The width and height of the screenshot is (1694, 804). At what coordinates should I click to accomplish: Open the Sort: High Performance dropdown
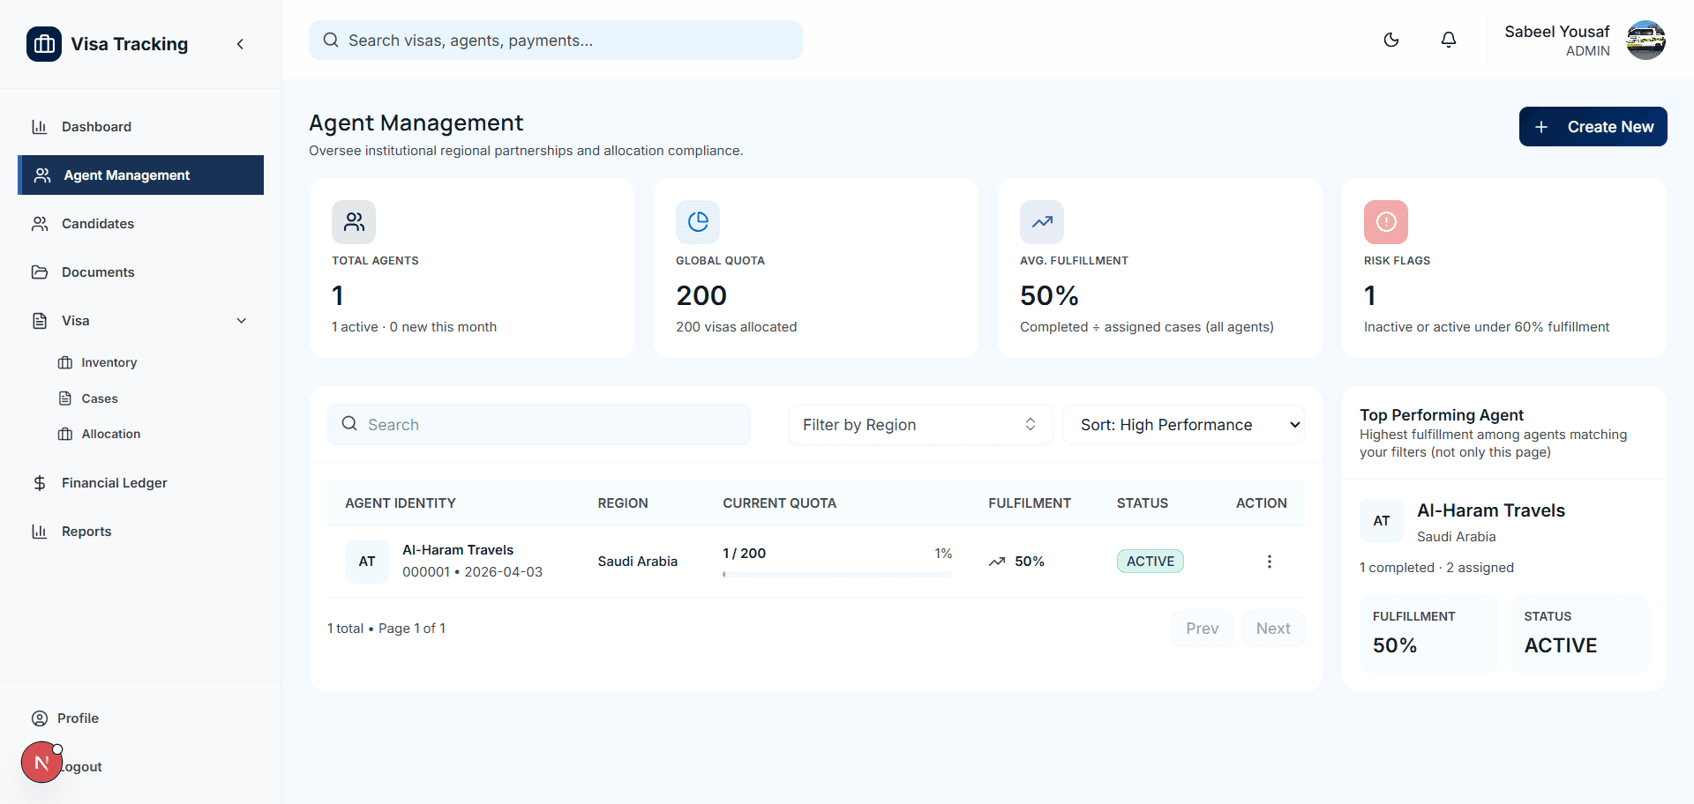click(1183, 425)
